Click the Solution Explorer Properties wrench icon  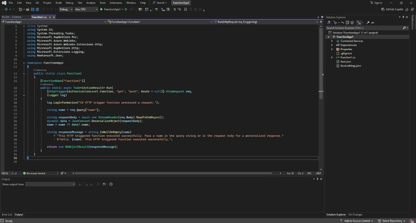pos(368,22)
